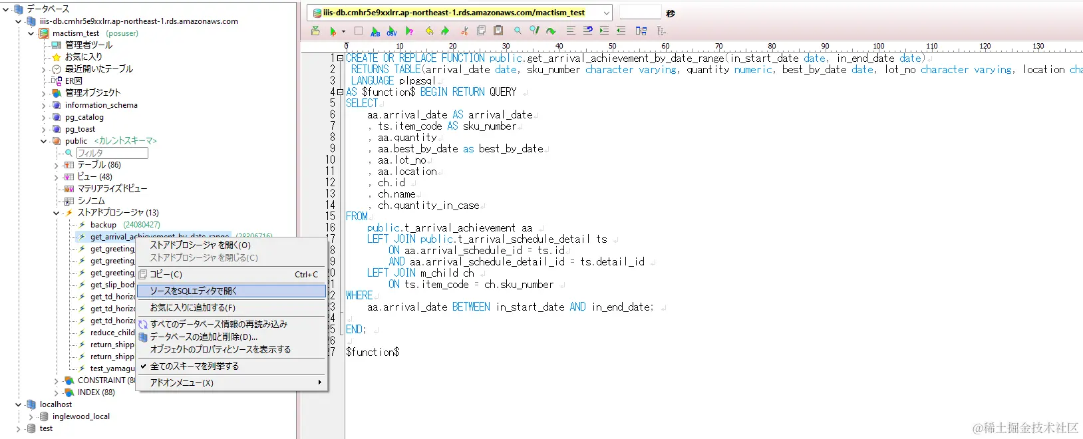The image size is (1083, 439).
Task: Click the copy pages icon
Action: point(481,31)
